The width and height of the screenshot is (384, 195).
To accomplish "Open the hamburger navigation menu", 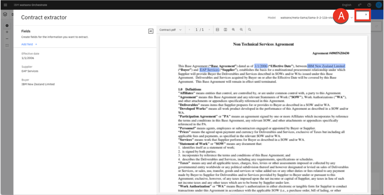I will click(5, 5).
